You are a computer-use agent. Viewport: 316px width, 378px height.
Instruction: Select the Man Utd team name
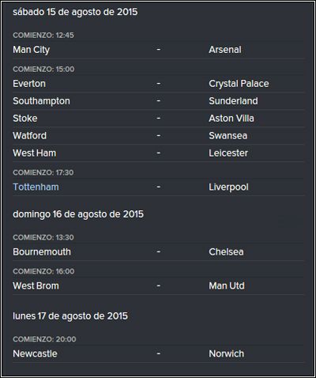[x=227, y=286]
